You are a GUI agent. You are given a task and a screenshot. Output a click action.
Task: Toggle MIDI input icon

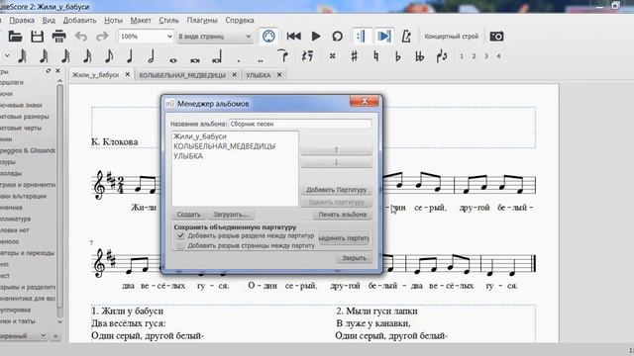[x=268, y=37]
